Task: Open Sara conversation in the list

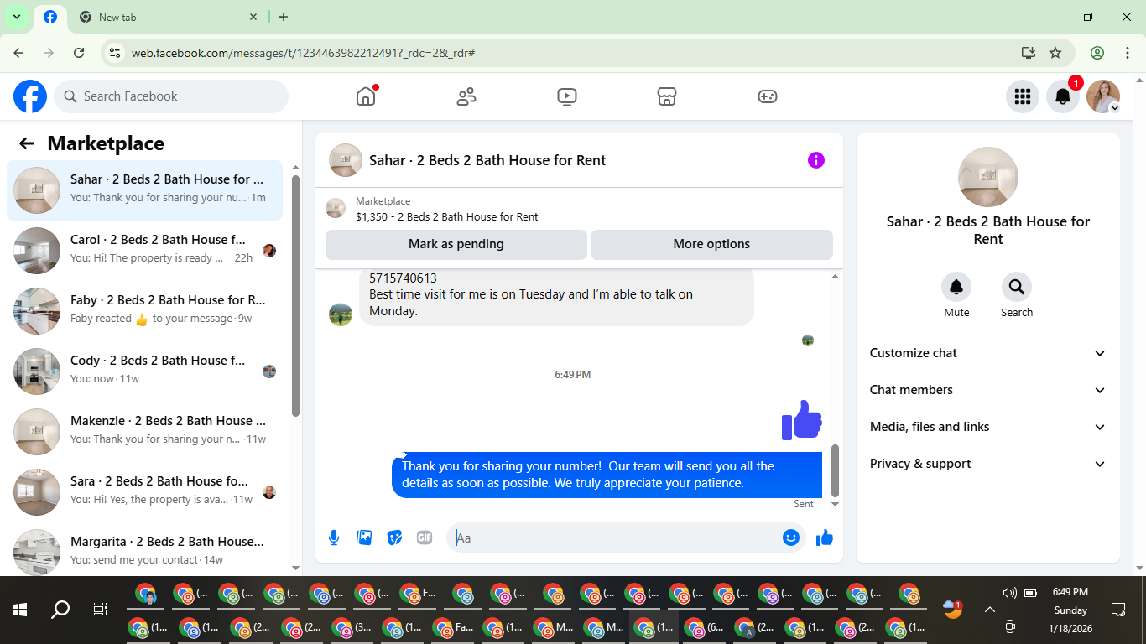Action: [x=145, y=492]
